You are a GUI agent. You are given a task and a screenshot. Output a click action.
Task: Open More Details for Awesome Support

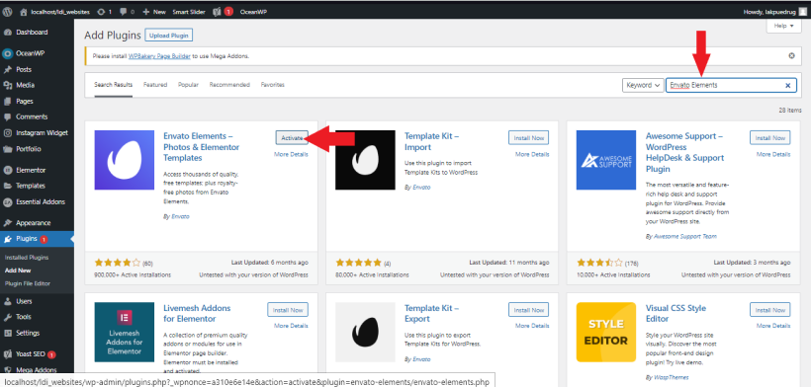pyautogui.click(x=773, y=154)
